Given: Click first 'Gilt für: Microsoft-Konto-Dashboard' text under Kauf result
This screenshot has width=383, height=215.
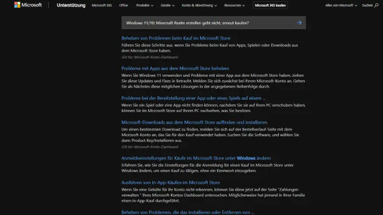Looking at the screenshot, I should coord(150,57).
